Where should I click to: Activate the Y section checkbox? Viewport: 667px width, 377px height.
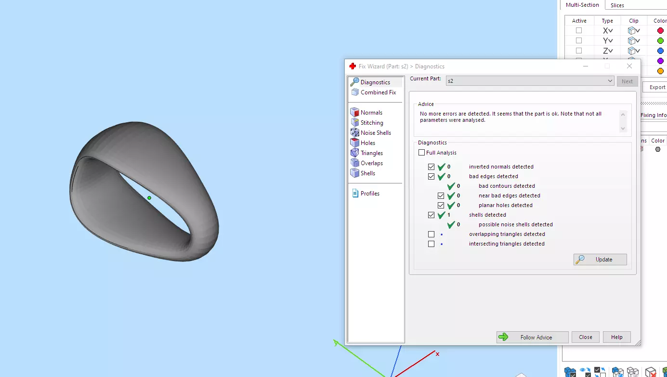click(x=579, y=40)
